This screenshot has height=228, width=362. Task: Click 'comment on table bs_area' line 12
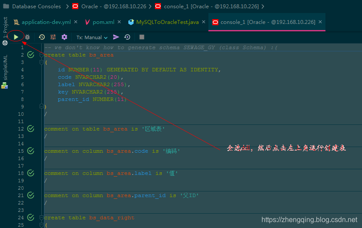tap(86, 129)
